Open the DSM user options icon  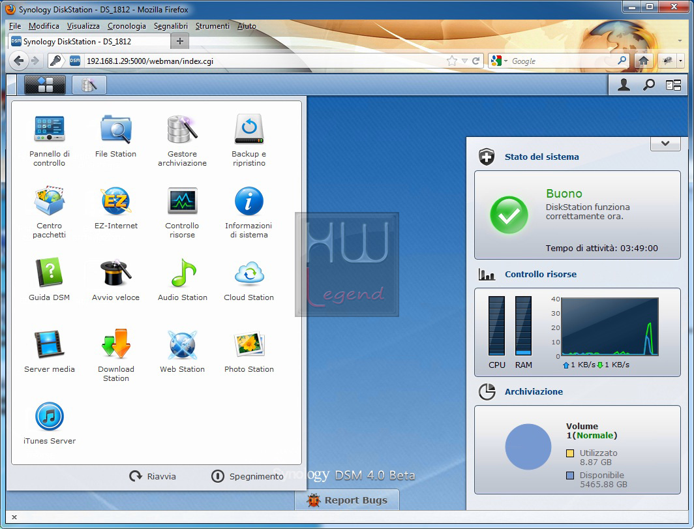click(x=624, y=85)
